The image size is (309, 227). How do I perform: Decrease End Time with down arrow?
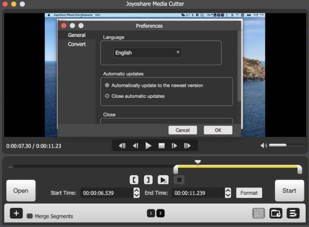click(228, 196)
